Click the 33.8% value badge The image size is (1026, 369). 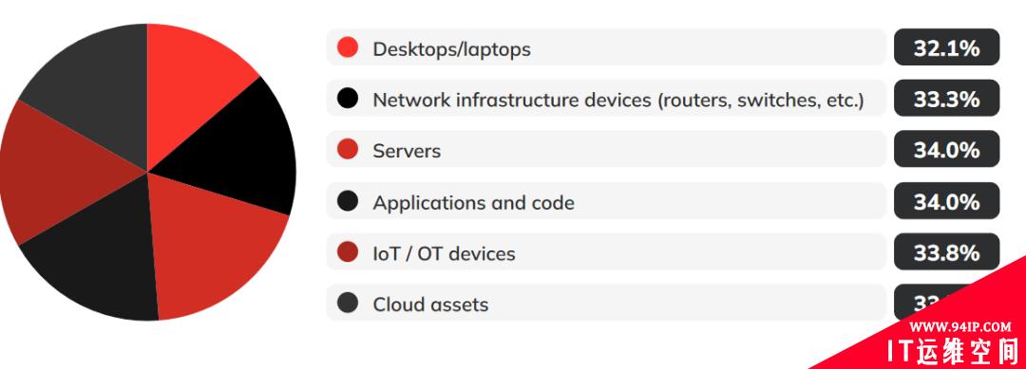pos(947,251)
